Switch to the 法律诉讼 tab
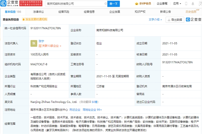Screen dimensions: 202x134 pos(38,12)
